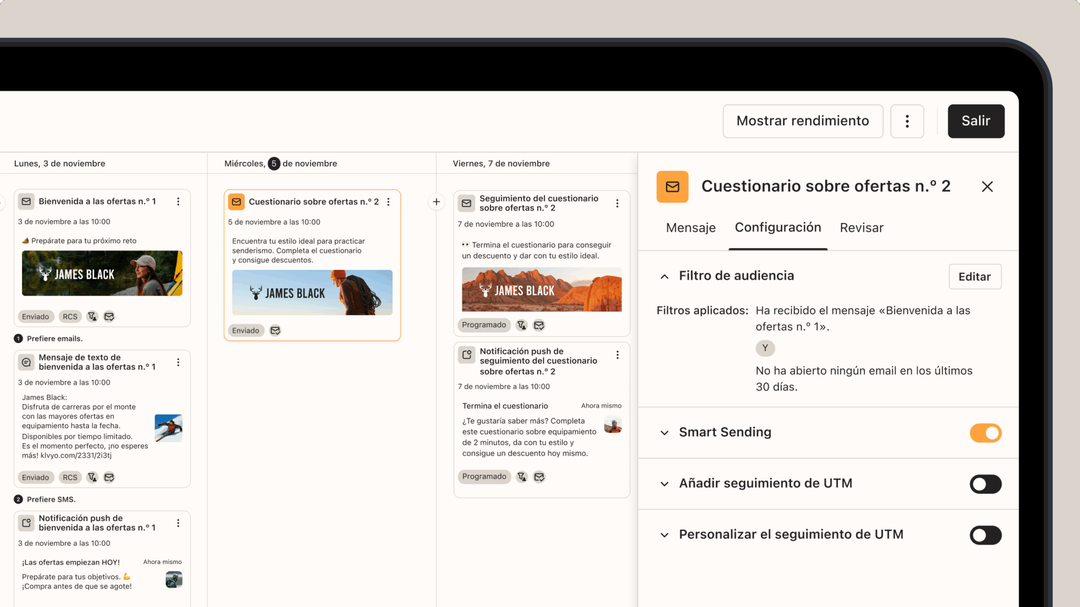Open options menu on Notificación push de seguimiento card
The image size is (1080, 607).
click(x=617, y=355)
